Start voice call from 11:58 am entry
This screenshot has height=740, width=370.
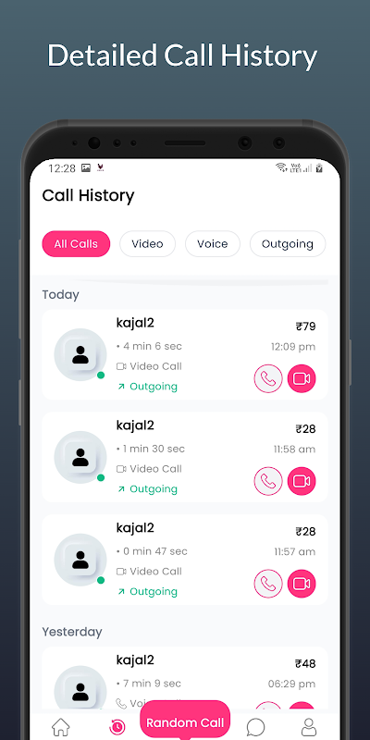pyautogui.click(x=268, y=481)
